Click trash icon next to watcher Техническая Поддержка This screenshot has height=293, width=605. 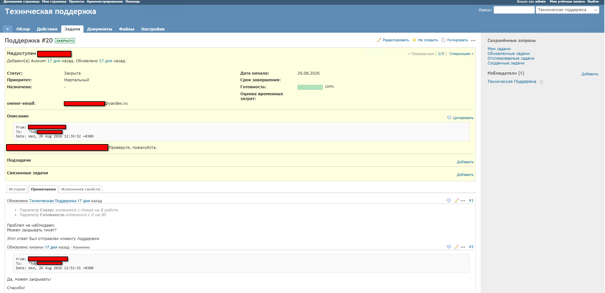click(x=542, y=82)
